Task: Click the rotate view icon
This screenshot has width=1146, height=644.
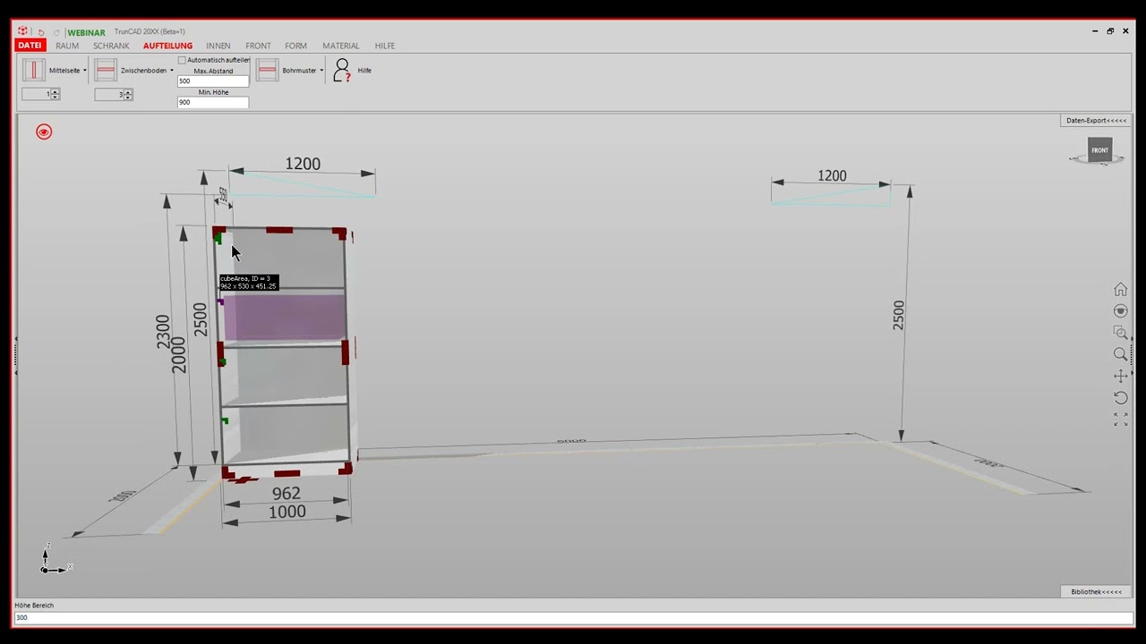Action: click(1120, 397)
